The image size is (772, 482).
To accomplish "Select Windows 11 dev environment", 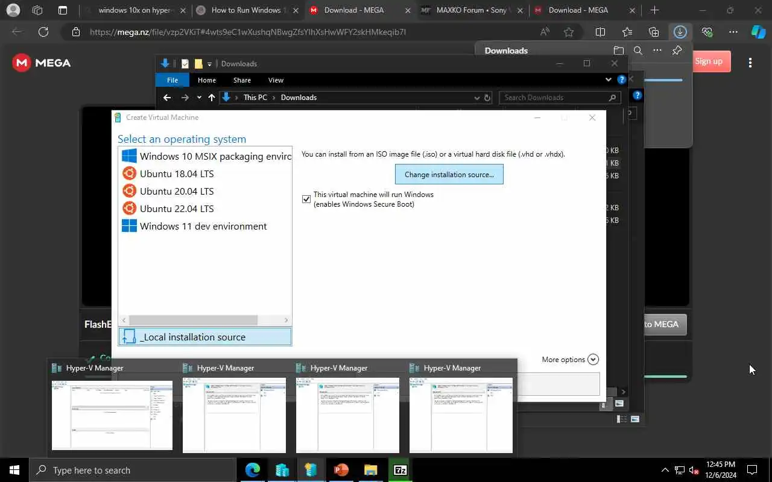I will click(205, 226).
